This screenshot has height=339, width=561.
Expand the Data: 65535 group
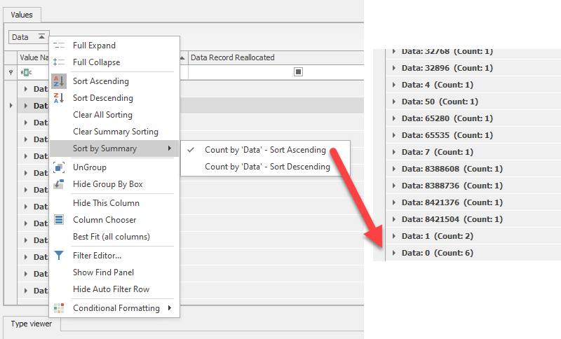[394, 135]
